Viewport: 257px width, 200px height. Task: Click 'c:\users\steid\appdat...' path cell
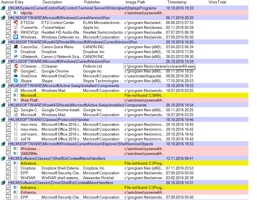[x=144, y=76]
